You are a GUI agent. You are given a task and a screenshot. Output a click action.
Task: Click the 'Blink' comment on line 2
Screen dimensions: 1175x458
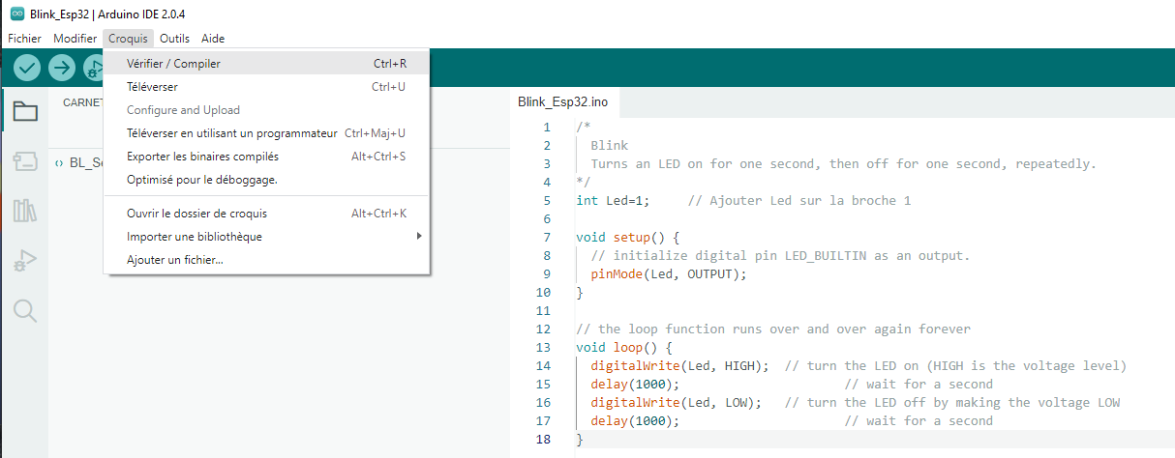(609, 146)
